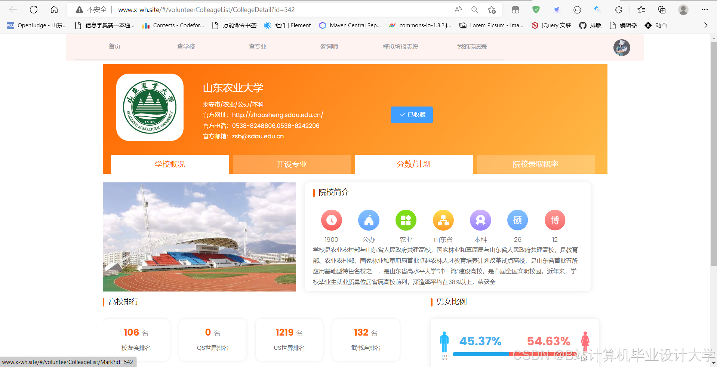Image resolution: width=717 pixels, height=367 pixels.
Task: Click the user avatar in site header
Action: [x=622, y=47]
